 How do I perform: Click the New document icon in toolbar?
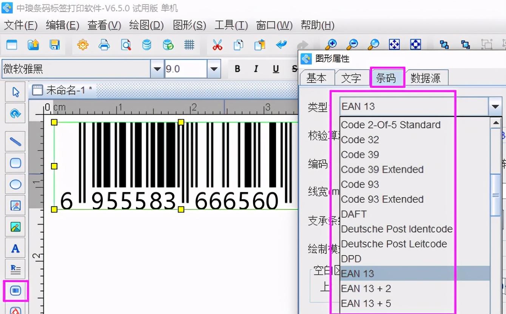(12, 45)
